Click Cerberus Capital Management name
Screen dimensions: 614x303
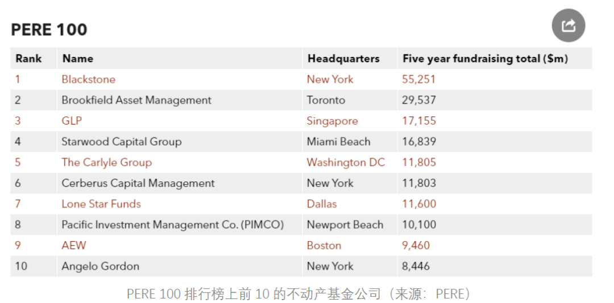(138, 183)
